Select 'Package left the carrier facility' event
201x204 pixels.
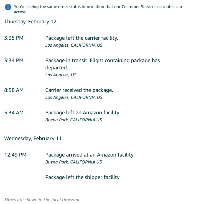[x=82, y=38]
